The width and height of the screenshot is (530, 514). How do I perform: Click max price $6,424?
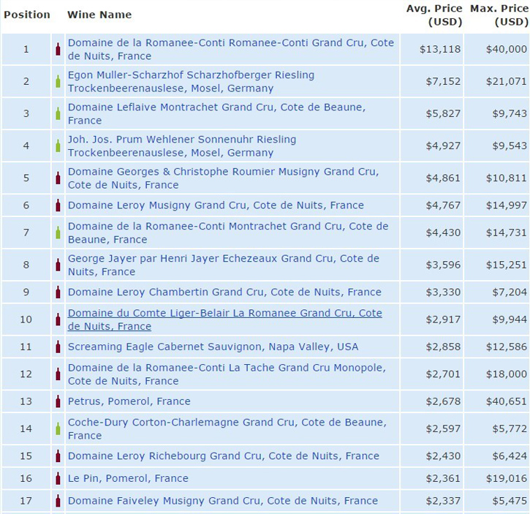coord(510,456)
